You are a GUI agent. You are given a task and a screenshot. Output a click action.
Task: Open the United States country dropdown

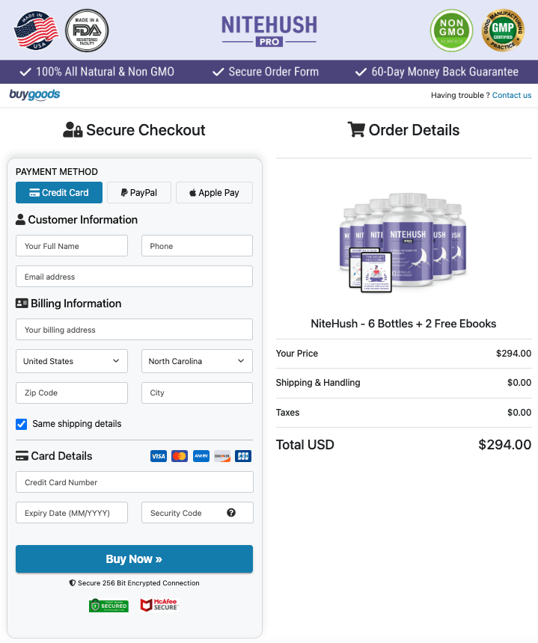(71, 361)
